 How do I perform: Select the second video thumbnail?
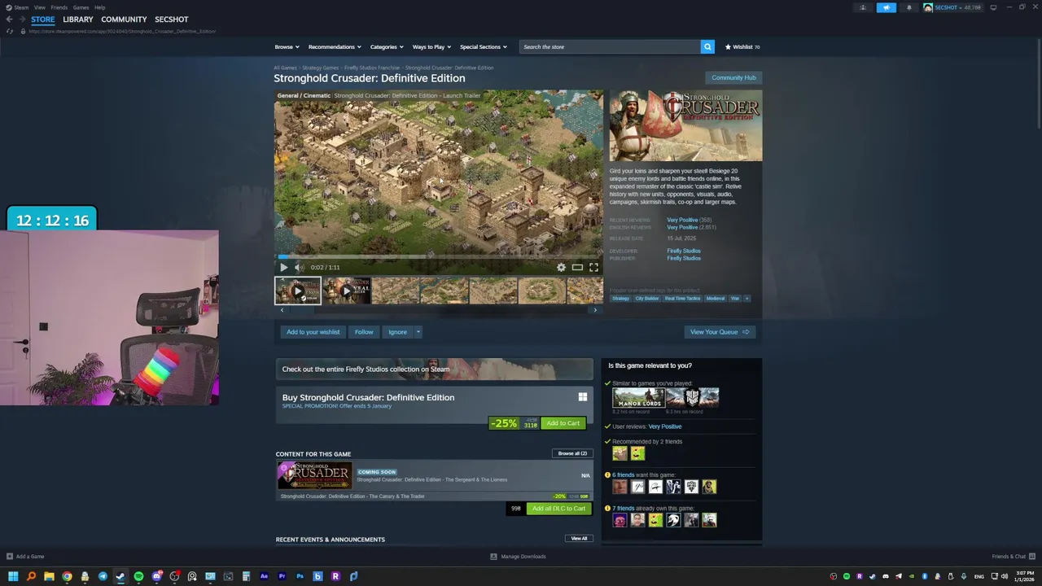346,291
